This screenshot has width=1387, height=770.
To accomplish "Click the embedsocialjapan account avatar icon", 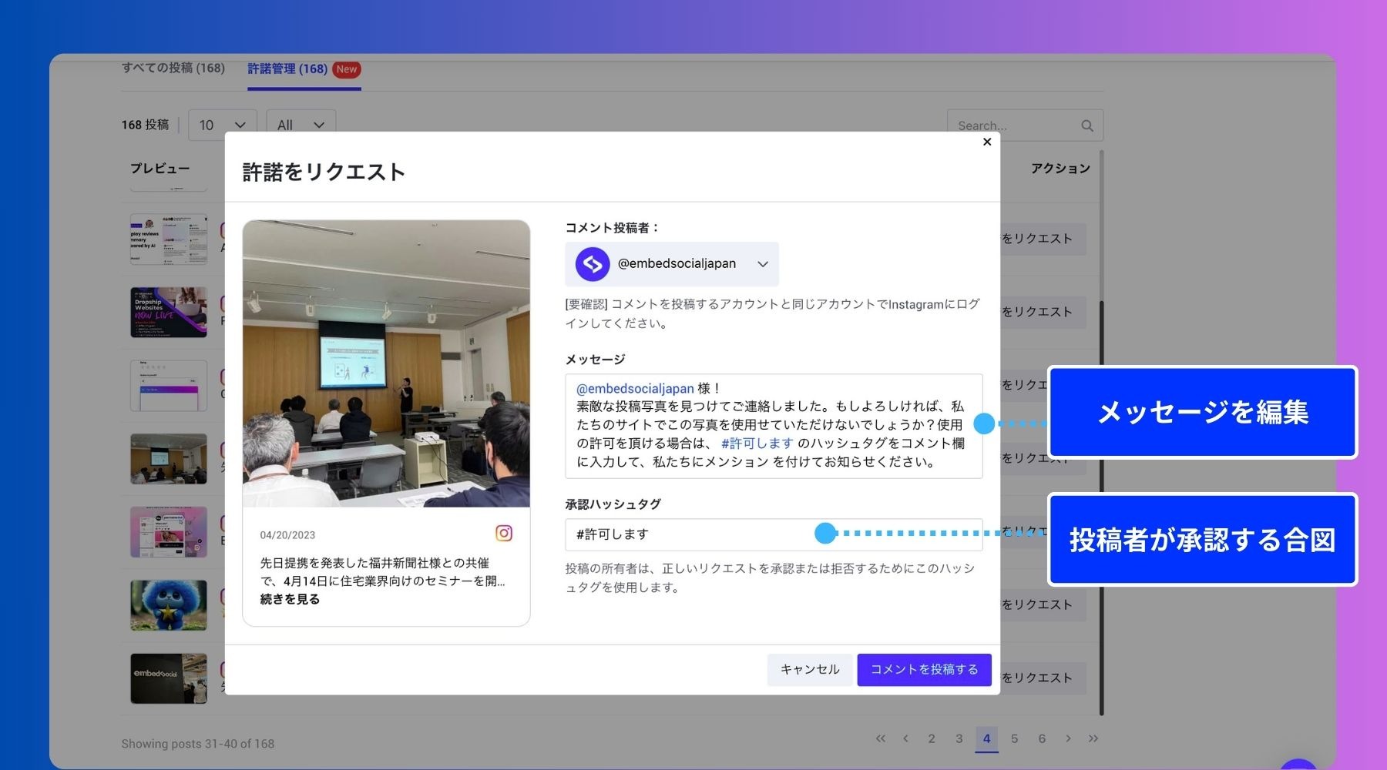I will pos(593,264).
